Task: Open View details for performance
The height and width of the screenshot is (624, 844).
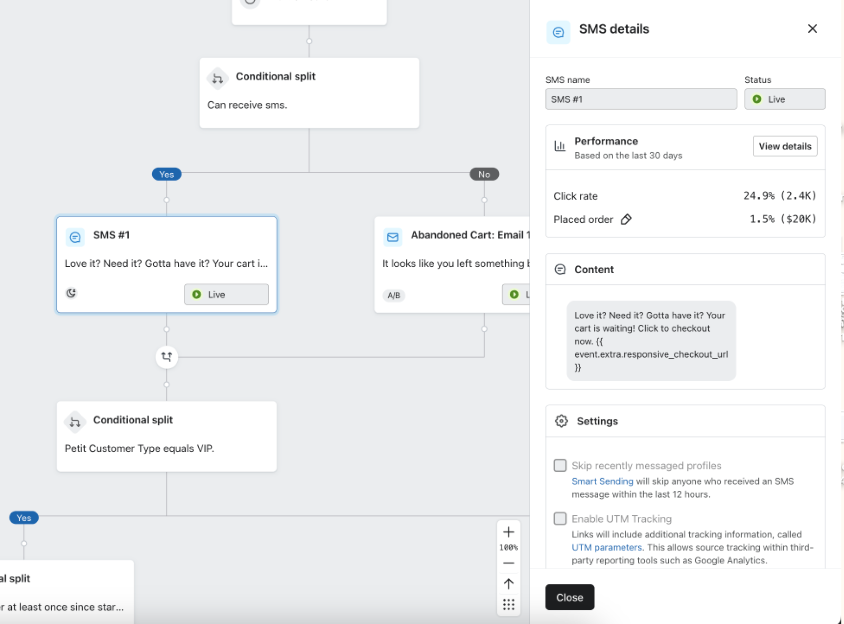Action: click(785, 146)
